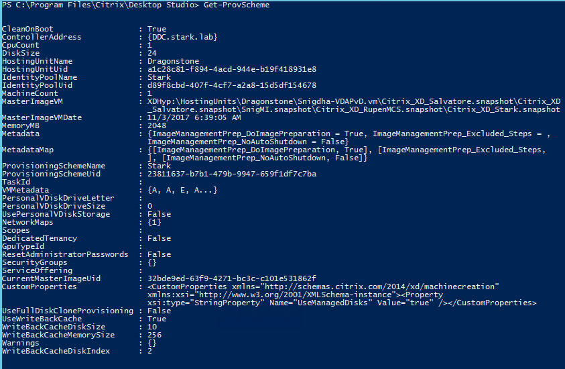Screen dimensions: 565x369
Task: Click the ResetAdministratorPasswords label
Action: pos(65,254)
